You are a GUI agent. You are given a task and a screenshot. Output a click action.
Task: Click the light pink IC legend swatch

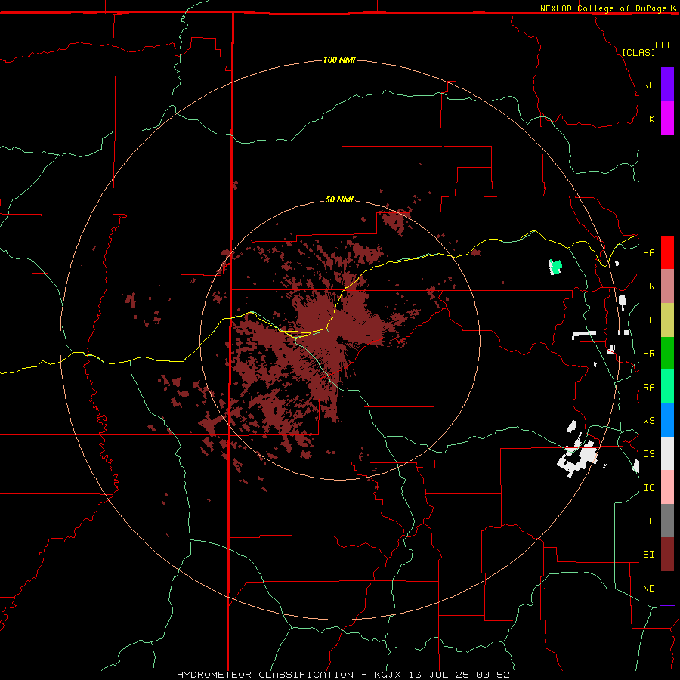(x=667, y=487)
